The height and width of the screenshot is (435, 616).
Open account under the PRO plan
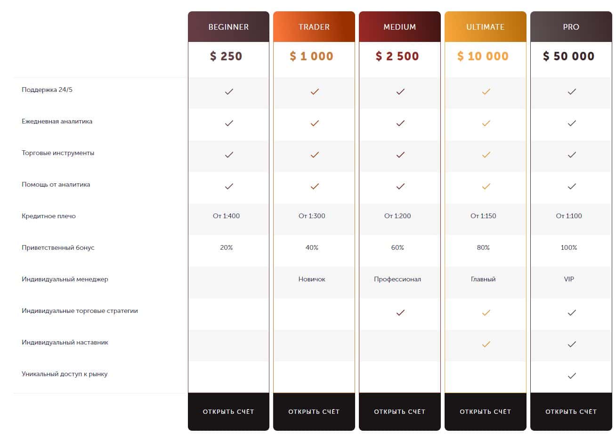tap(571, 411)
